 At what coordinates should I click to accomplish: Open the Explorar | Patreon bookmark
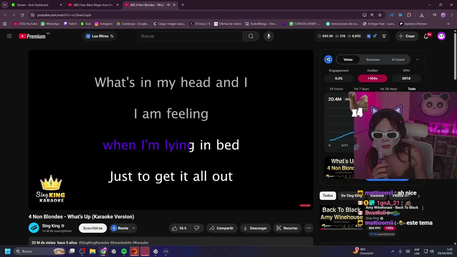pos(413,24)
